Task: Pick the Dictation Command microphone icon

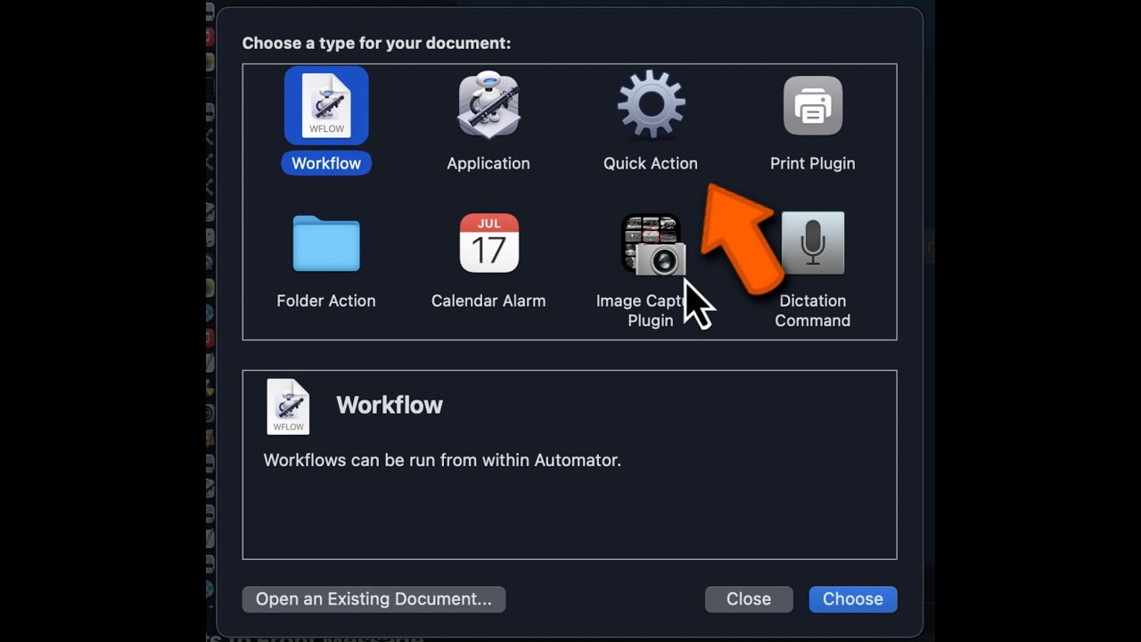Action: coord(813,243)
